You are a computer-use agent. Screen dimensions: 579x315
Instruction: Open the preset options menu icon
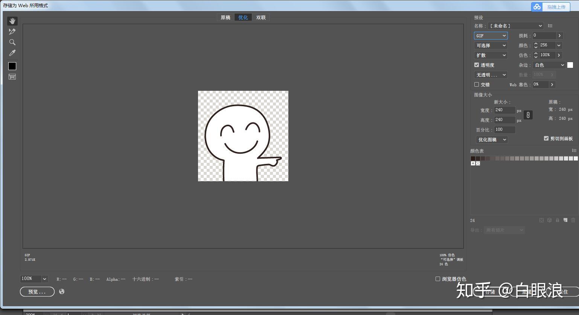(550, 26)
